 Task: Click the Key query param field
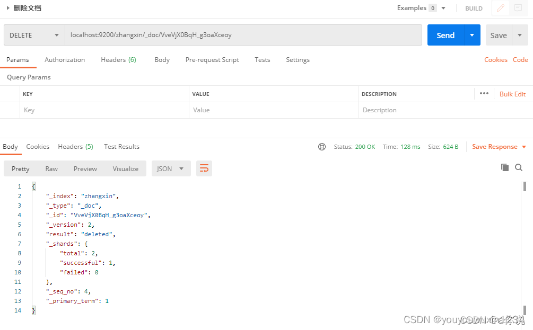click(104, 110)
